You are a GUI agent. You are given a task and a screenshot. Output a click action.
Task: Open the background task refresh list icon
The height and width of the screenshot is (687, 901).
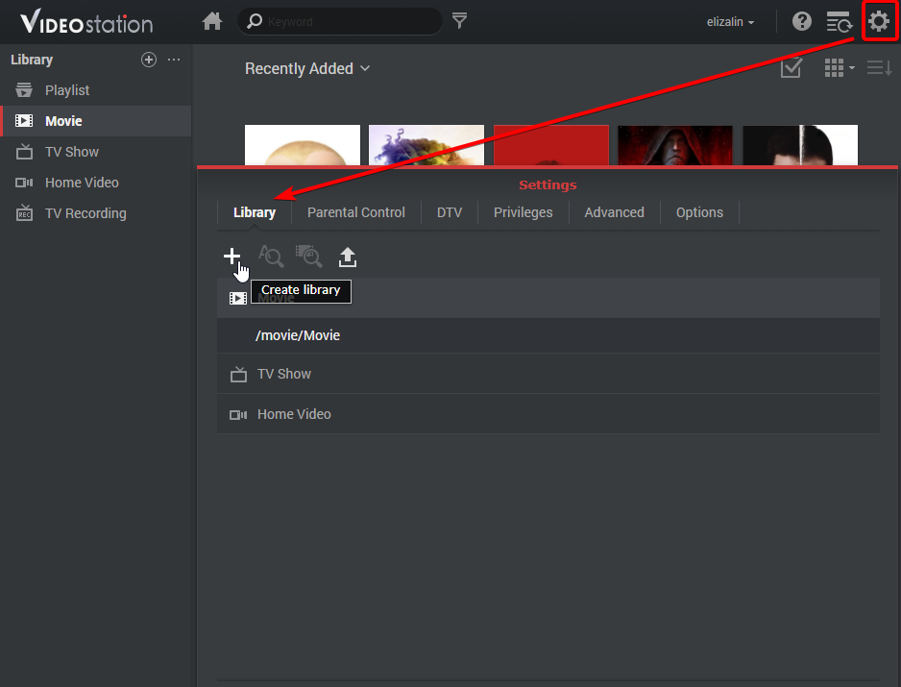click(839, 22)
